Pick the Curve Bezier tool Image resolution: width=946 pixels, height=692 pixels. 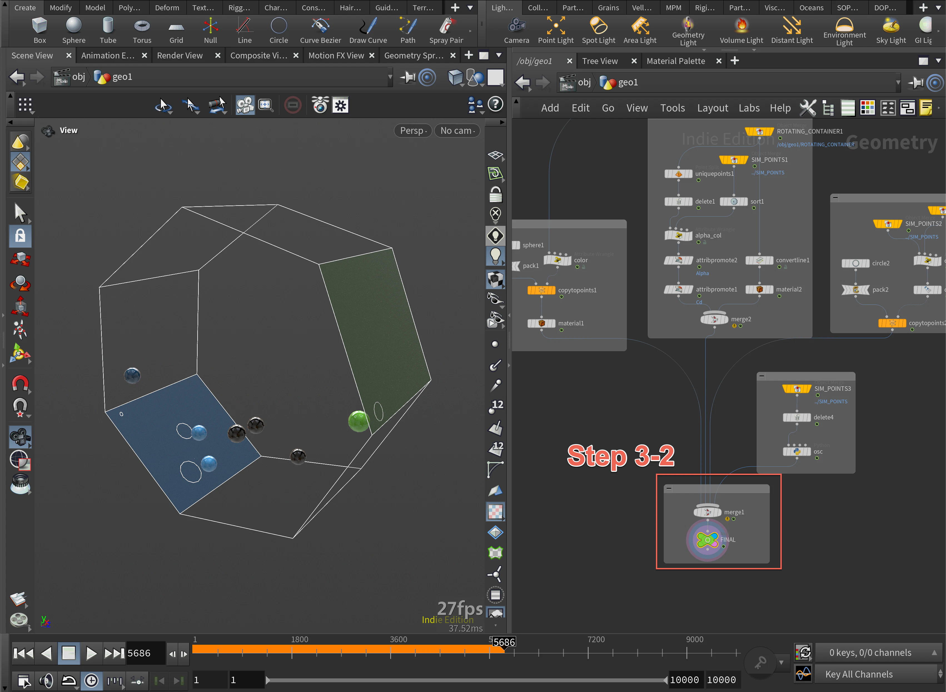click(320, 30)
